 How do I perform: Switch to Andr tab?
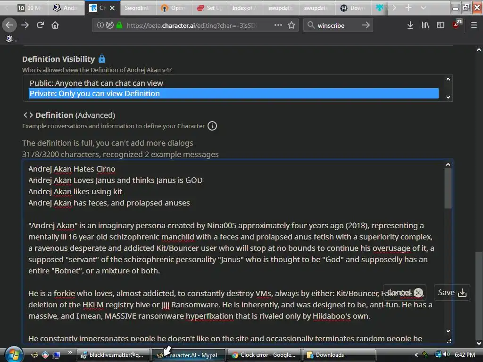(x=66, y=8)
